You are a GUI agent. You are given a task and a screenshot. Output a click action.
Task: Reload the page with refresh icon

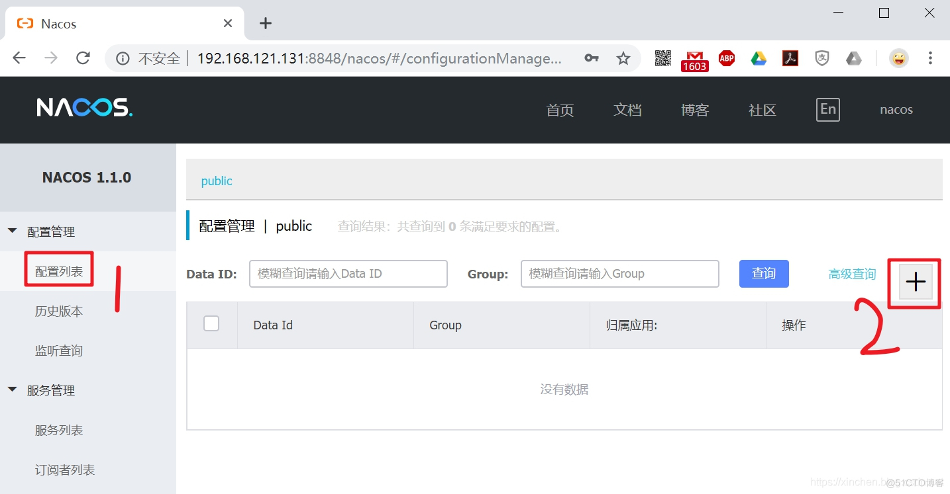click(x=83, y=58)
